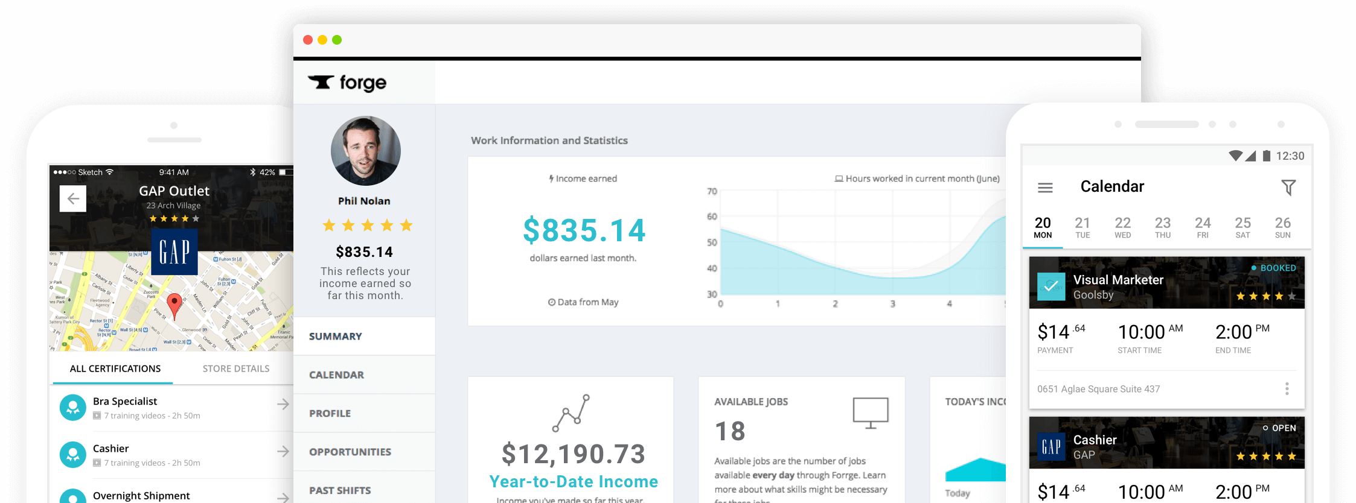Expand the Overnight Shipment arrow
Image resolution: width=1356 pixels, height=503 pixels.
283,496
